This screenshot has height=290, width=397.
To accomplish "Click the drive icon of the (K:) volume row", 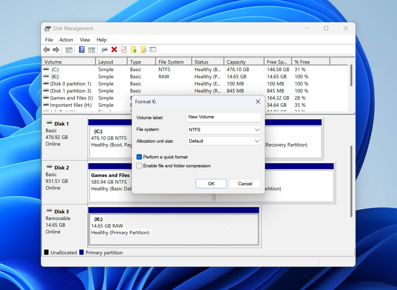I will pos(46,76).
